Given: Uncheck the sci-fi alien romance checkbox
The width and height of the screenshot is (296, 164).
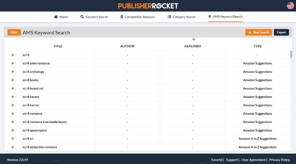Looking at the screenshot, I should pos(12,63).
